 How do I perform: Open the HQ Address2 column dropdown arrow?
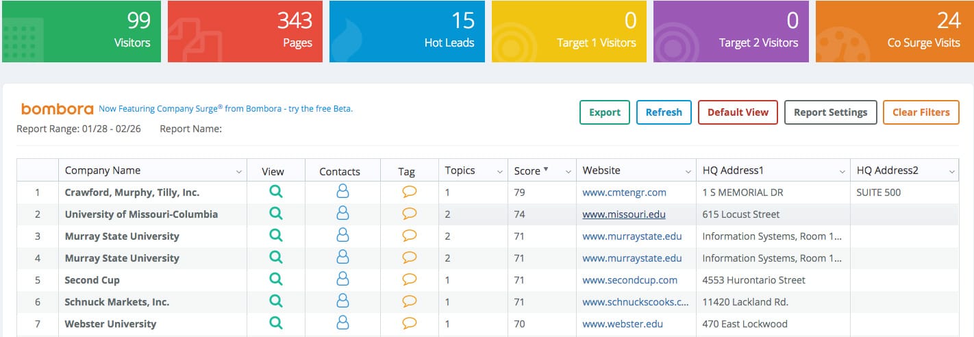tap(952, 172)
